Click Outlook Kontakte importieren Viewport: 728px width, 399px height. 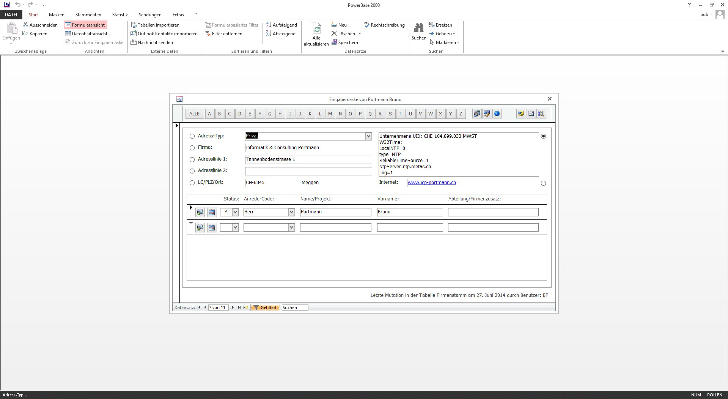coord(164,34)
